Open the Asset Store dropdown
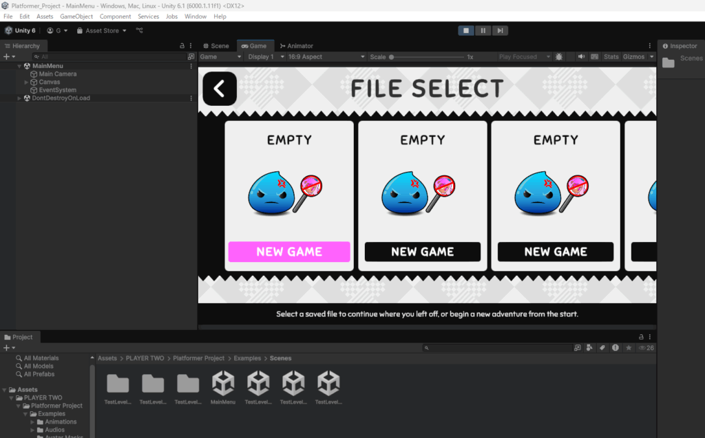This screenshot has width=705, height=438. (x=102, y=30)
